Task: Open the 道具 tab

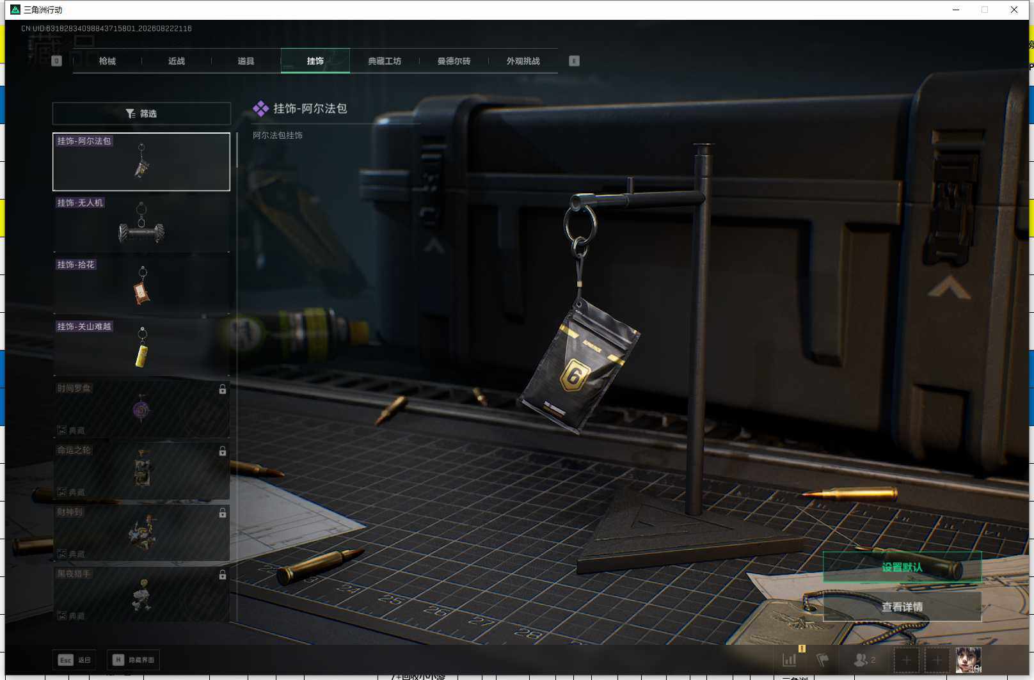Action: (246, 61)
